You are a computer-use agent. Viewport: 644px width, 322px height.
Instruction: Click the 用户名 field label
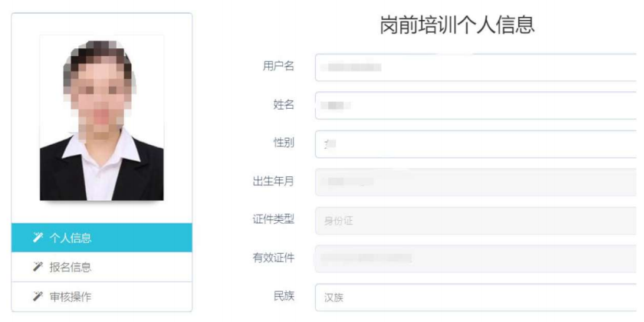[279, 67]
